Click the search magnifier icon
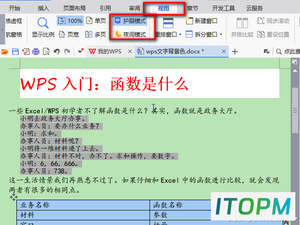Image resolution: width=300 pixels, height=225 pixels. [279, 52]
